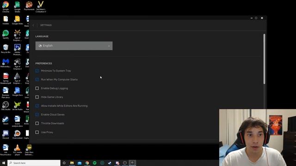Open OBS Studio desktop shortcut
This screenshot has height=166, width=296.
pyautogui.click(x=6, y=106)
